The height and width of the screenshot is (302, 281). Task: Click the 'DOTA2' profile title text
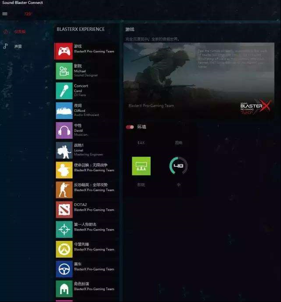pos(80,205)
